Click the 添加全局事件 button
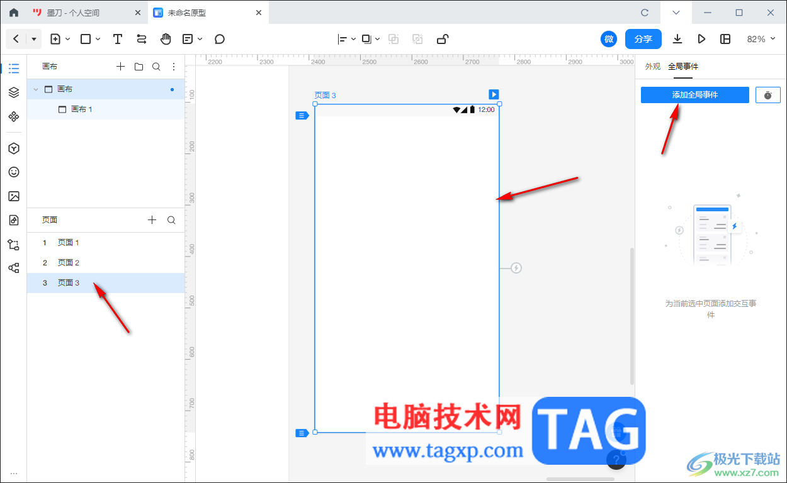The height and width of the screenshot is (483, 787). (x=695, y=95)
